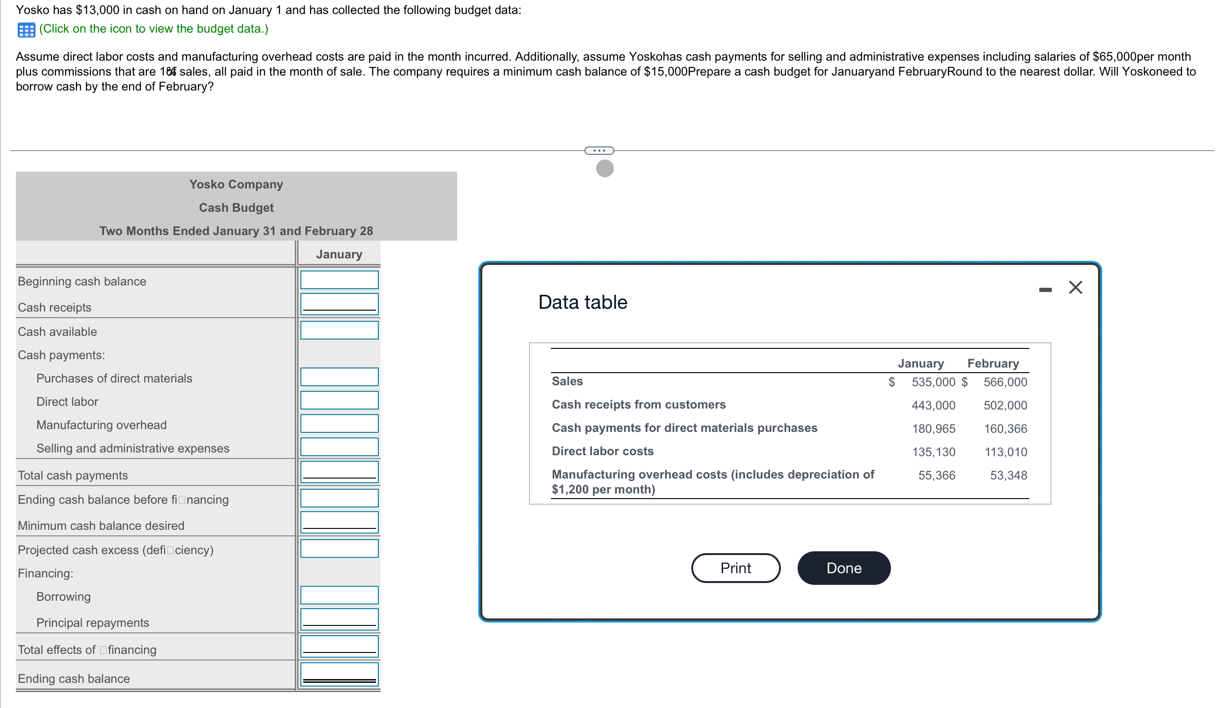This screenshot has width=1224, height=708.
Task: Expand the ellipsis divider handle
Action: click(x=599, y=151)
